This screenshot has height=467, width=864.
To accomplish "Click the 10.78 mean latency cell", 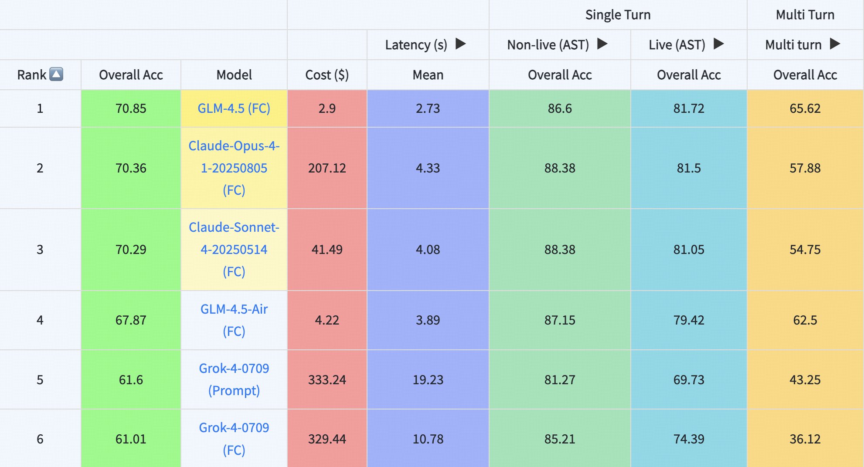I will point(428,439).
